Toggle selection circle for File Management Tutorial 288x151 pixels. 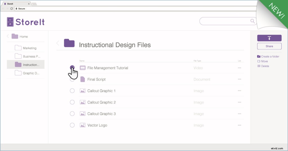[72, 68]
